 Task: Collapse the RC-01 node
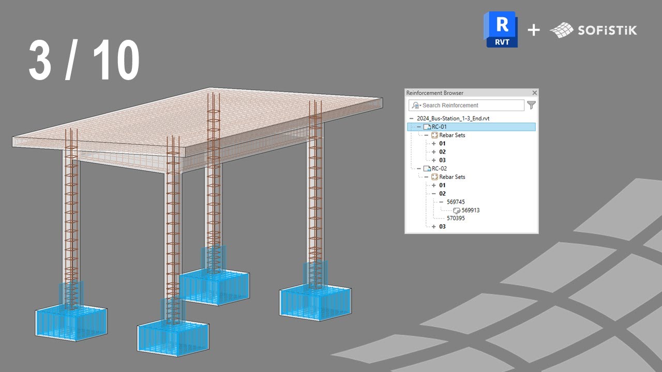point(418,127)
